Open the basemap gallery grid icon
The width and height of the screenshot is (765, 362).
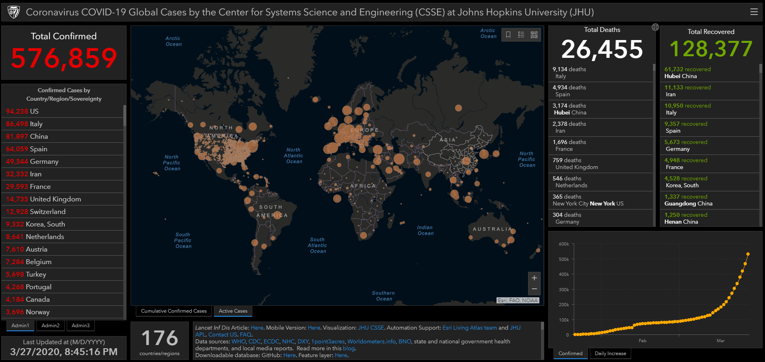click(x=534, y=35)
